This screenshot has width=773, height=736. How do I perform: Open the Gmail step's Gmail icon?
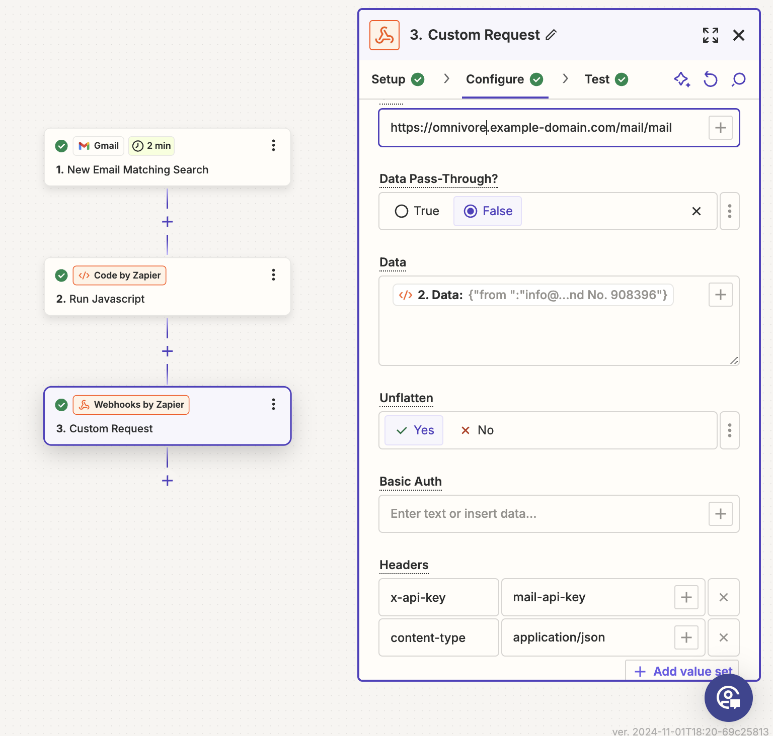84,146
